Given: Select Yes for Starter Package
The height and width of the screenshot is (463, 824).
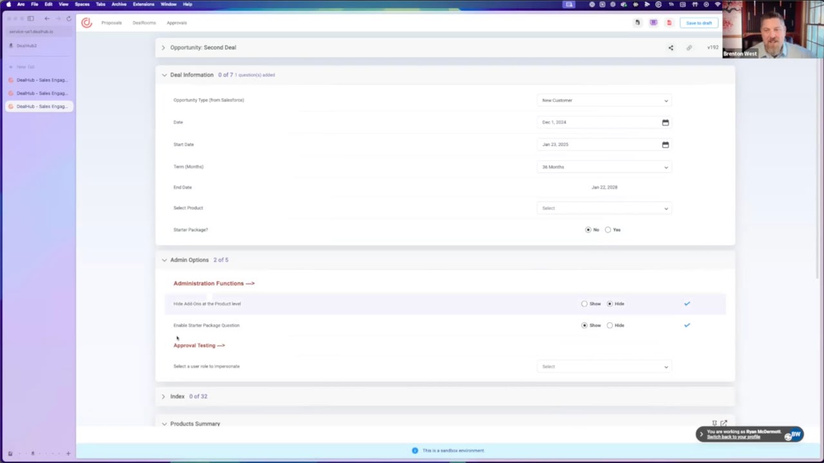Looking at the screenshot, I should tap(608, 230).
